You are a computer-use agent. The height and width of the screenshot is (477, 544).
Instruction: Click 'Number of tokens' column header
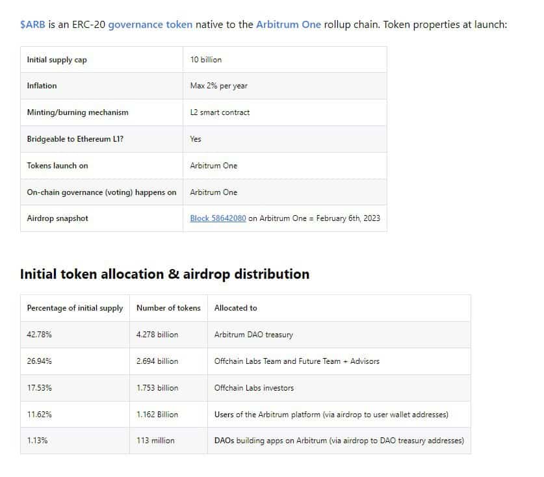168,308
